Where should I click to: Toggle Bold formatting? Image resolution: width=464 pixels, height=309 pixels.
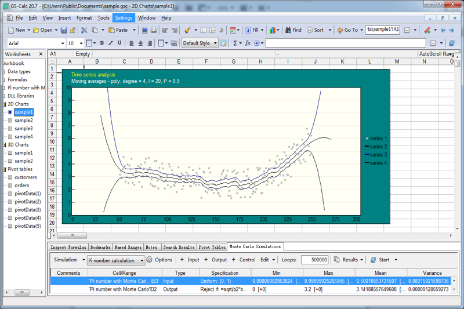coord(102,43)
